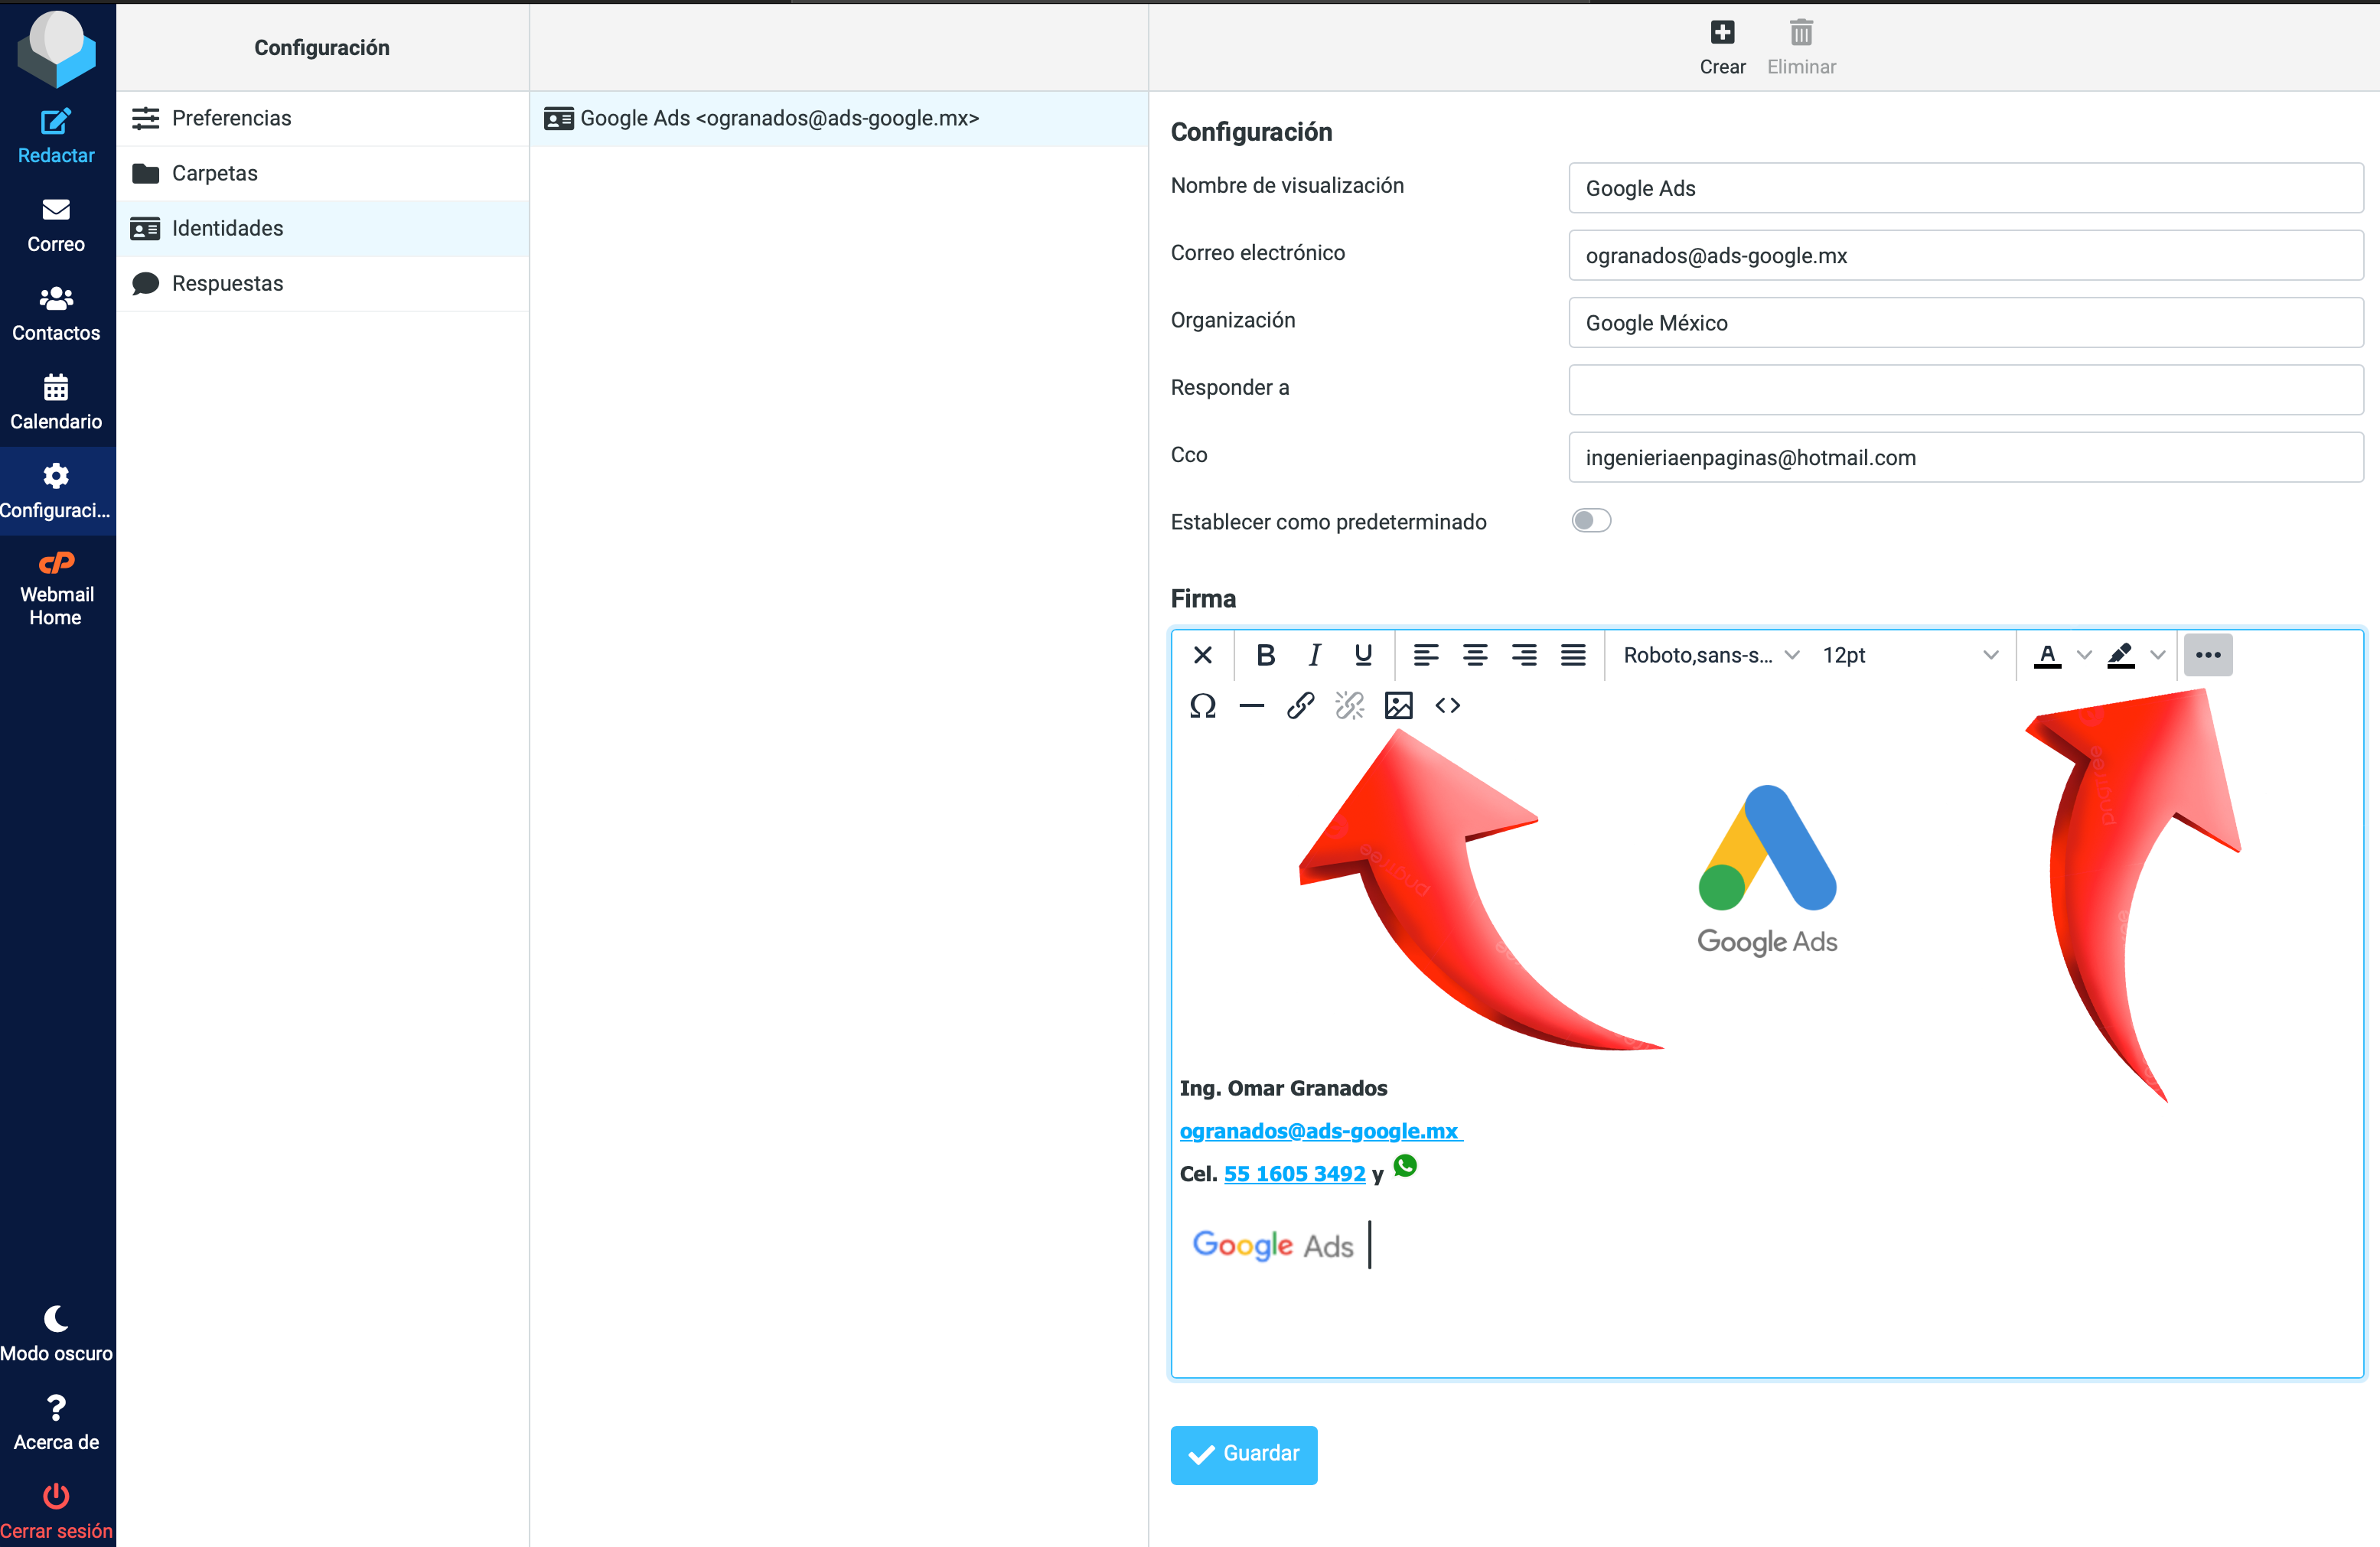
Task: Select the Google Ads identity row
Action: click(839, 118)
